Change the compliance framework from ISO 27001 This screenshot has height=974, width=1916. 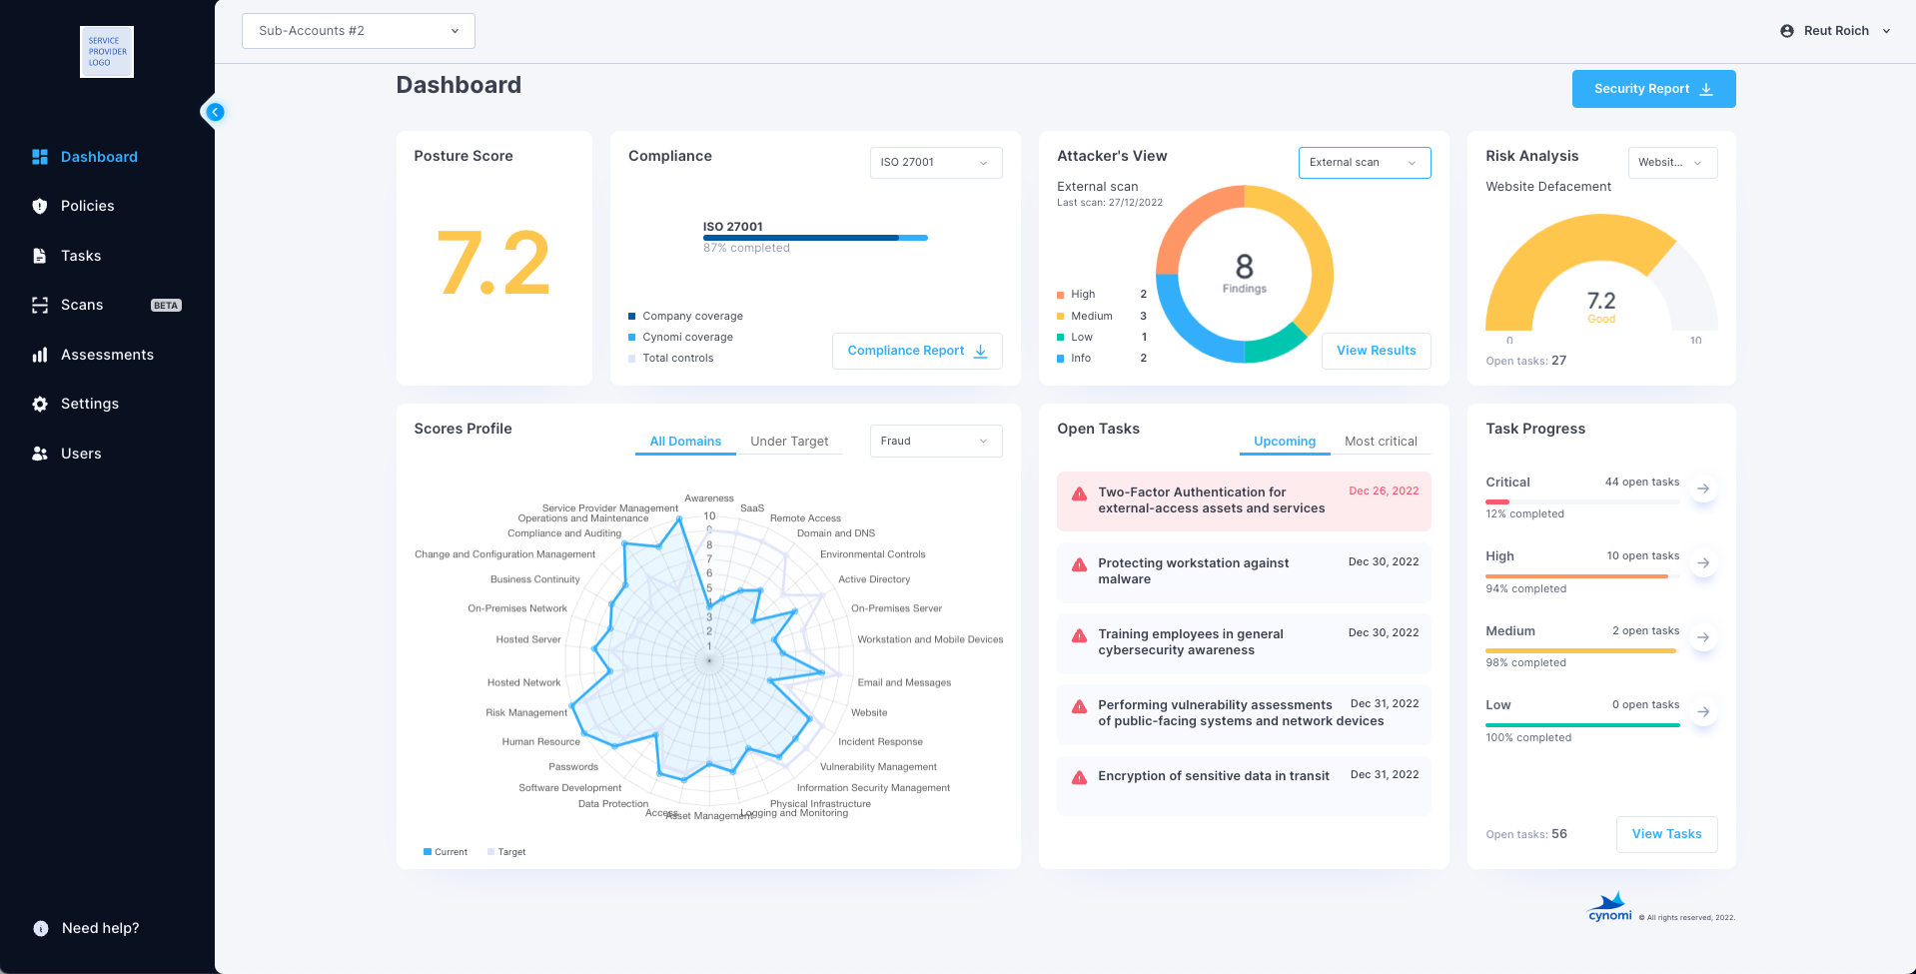pyautogui.click(x=934, y=163)
